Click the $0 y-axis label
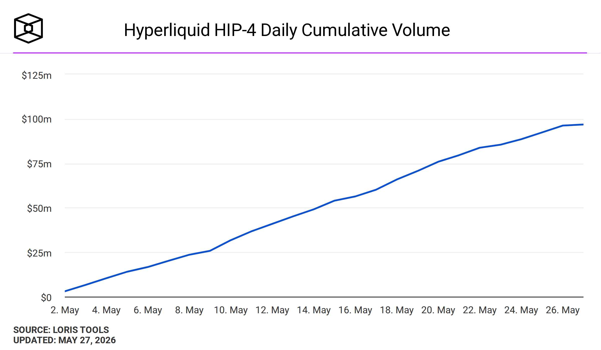Image resolution: width=601 pixels, height=350 pixels. point(46,298)
